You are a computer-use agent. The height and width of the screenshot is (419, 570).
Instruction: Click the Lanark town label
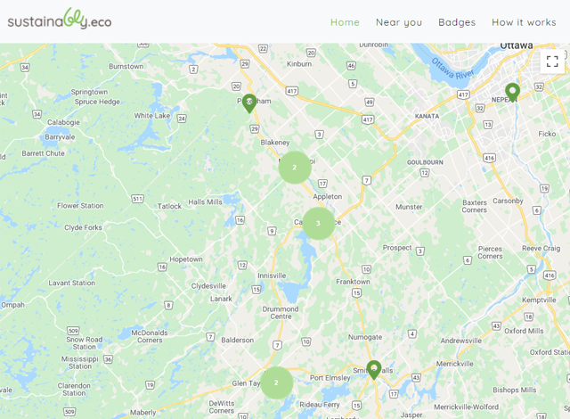click(221, 299)
